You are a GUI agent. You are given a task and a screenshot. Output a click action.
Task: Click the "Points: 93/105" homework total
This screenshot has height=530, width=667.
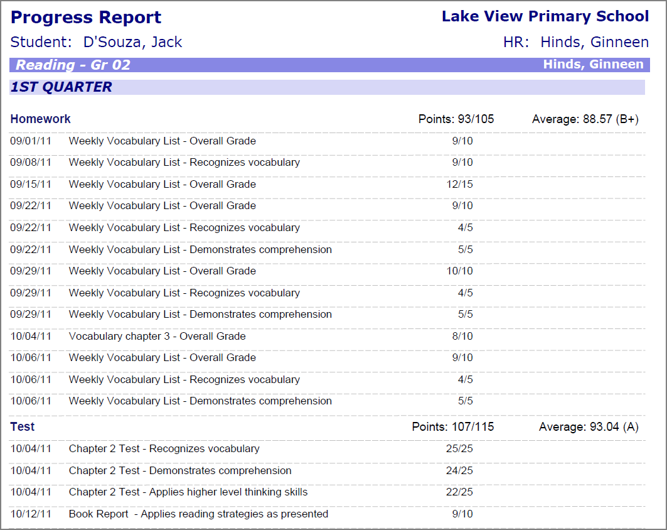tap(456, 119)
